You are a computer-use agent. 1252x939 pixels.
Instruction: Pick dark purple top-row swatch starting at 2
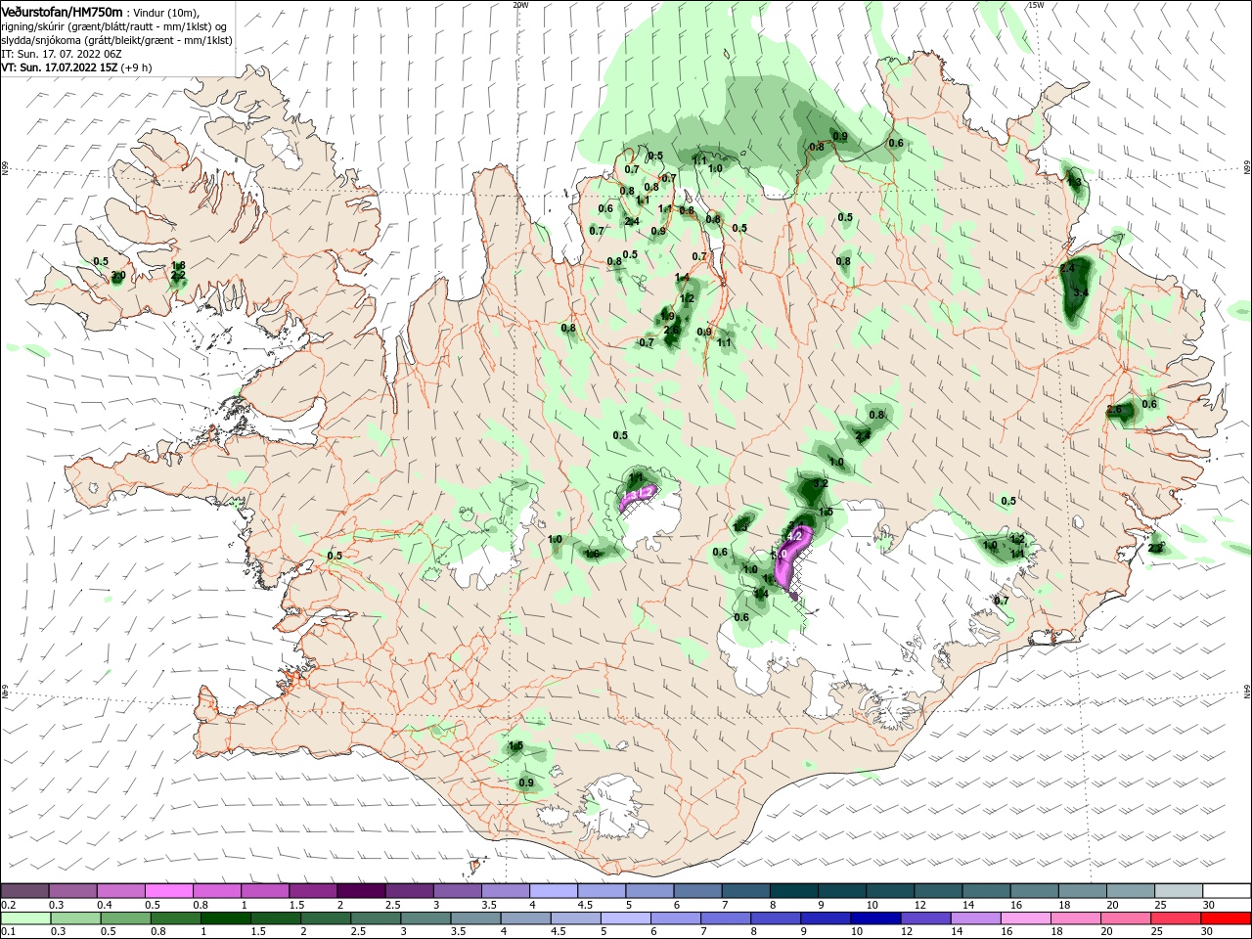[360, 891]
